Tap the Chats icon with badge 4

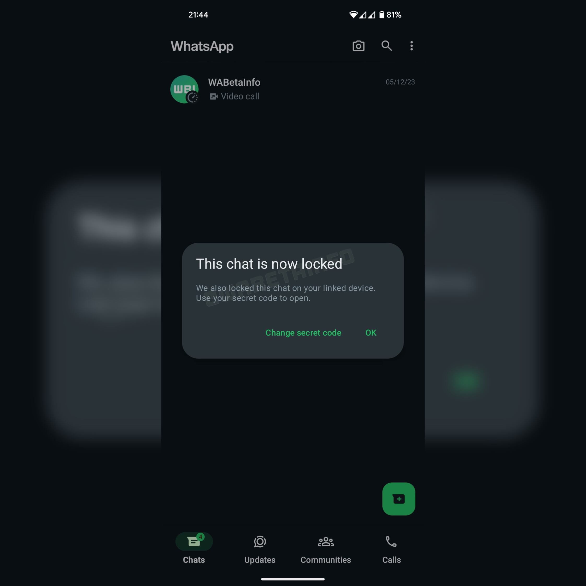click(x=194, y=541)
